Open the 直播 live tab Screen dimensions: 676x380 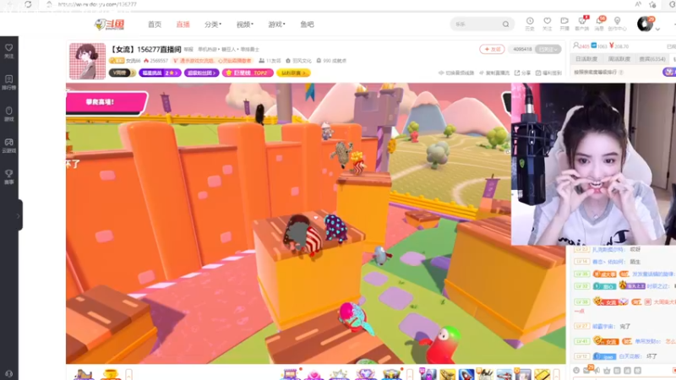183,24
